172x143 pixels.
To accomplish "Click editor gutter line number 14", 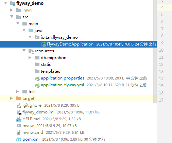I will point(161,79).
